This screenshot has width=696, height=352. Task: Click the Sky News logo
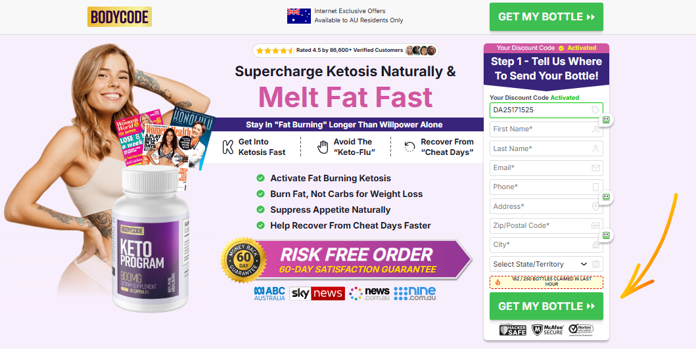[317, 294]
